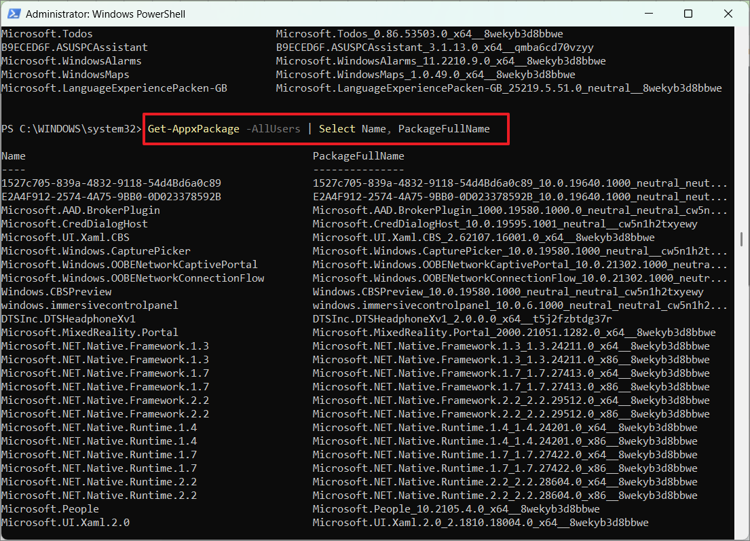
Task: Click the Runtime.1.4_1.4.24201.0_x64 full name
Action: coord(505,428)
